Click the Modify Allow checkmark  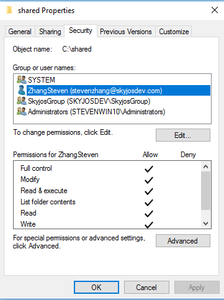tap(149, 180)
